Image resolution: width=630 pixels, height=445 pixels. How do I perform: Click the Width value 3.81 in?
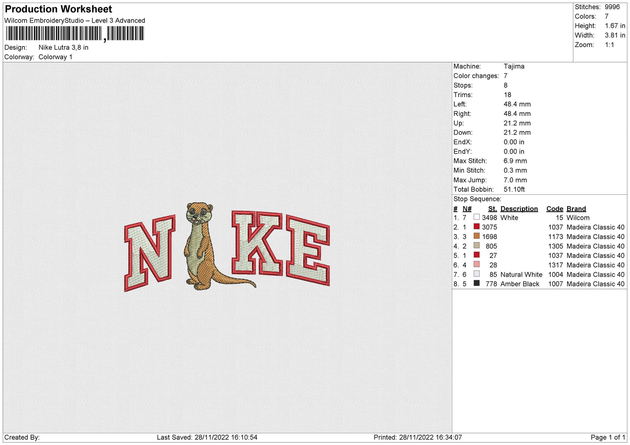tap(615, 35)
